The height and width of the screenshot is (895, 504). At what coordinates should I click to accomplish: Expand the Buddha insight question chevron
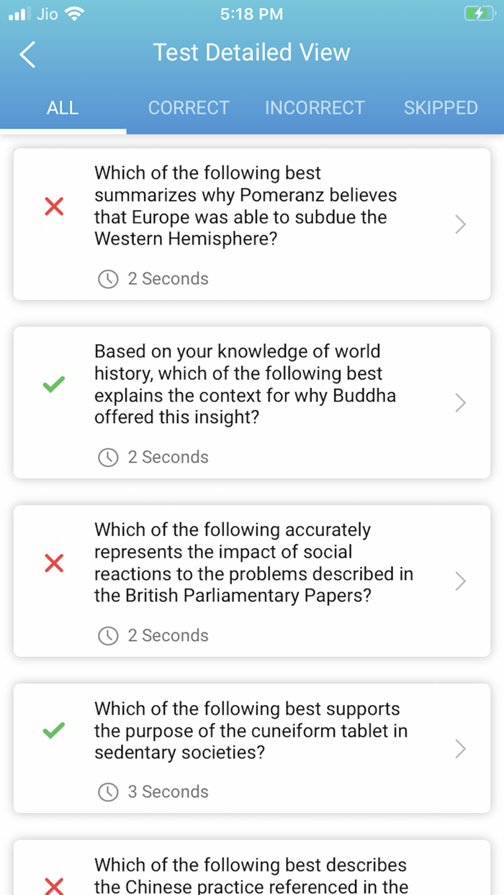(461, 403)
